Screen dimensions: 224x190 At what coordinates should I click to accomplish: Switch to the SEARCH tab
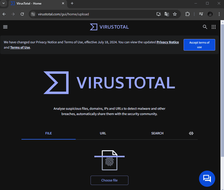click(x=157, y=133)
